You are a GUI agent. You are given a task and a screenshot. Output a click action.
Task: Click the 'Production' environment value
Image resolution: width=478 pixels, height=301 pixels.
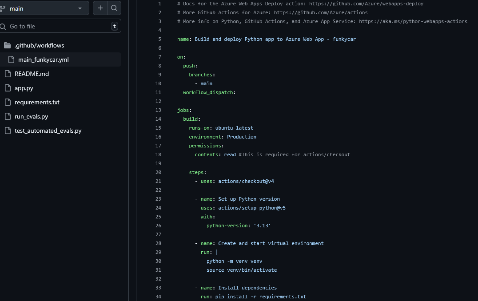click(241, 137)
